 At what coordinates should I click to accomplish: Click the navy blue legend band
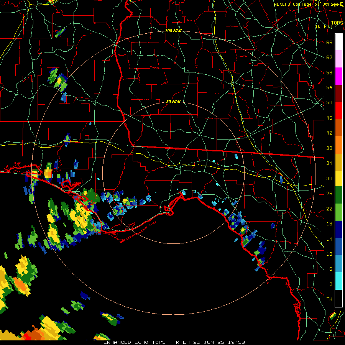coord(338,230)
